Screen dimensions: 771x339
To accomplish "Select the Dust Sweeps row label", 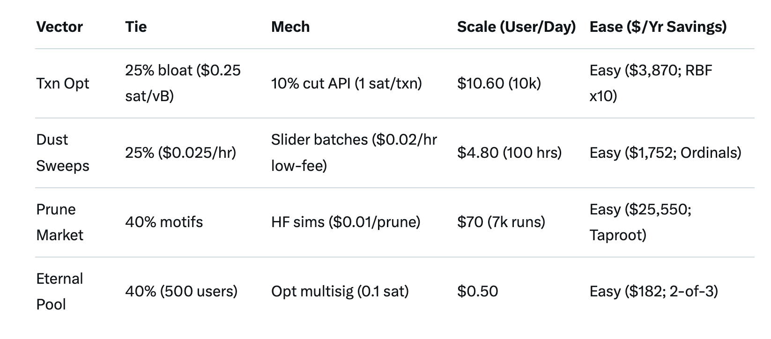I will [62, 153].
